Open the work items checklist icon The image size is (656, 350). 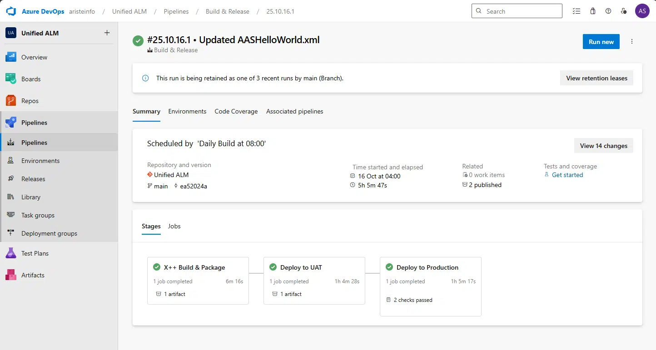(x=576, y=11)
